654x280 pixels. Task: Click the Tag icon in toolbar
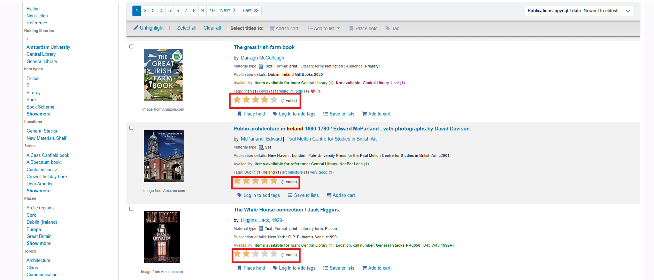coord(387,29)
